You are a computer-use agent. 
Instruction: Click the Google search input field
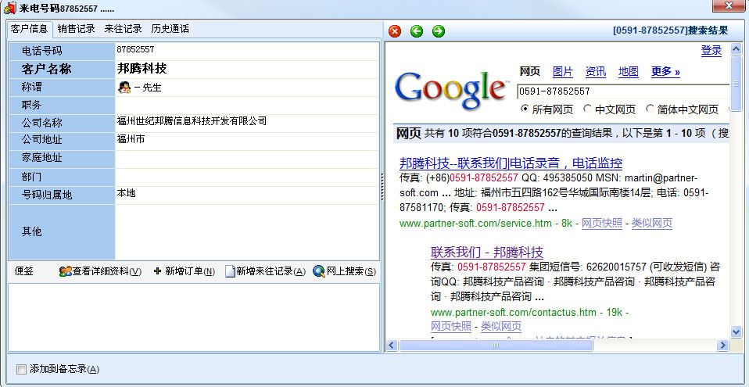622,91
